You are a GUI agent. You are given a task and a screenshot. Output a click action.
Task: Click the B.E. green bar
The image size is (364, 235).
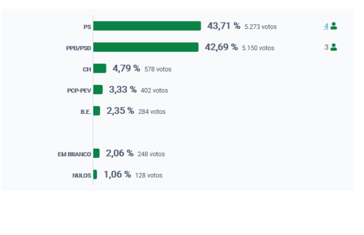click(97, 111)
